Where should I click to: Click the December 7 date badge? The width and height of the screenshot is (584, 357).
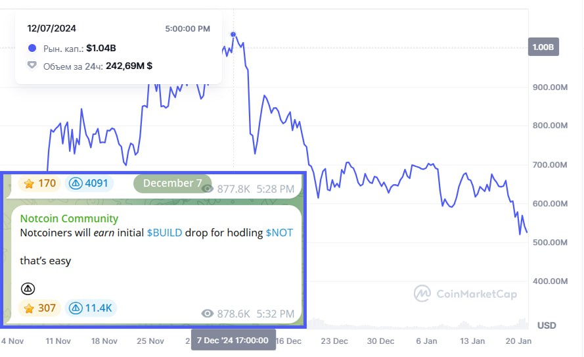pos(173,183)
